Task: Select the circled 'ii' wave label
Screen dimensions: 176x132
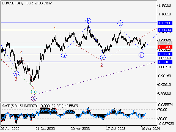Action: point(141,55)
